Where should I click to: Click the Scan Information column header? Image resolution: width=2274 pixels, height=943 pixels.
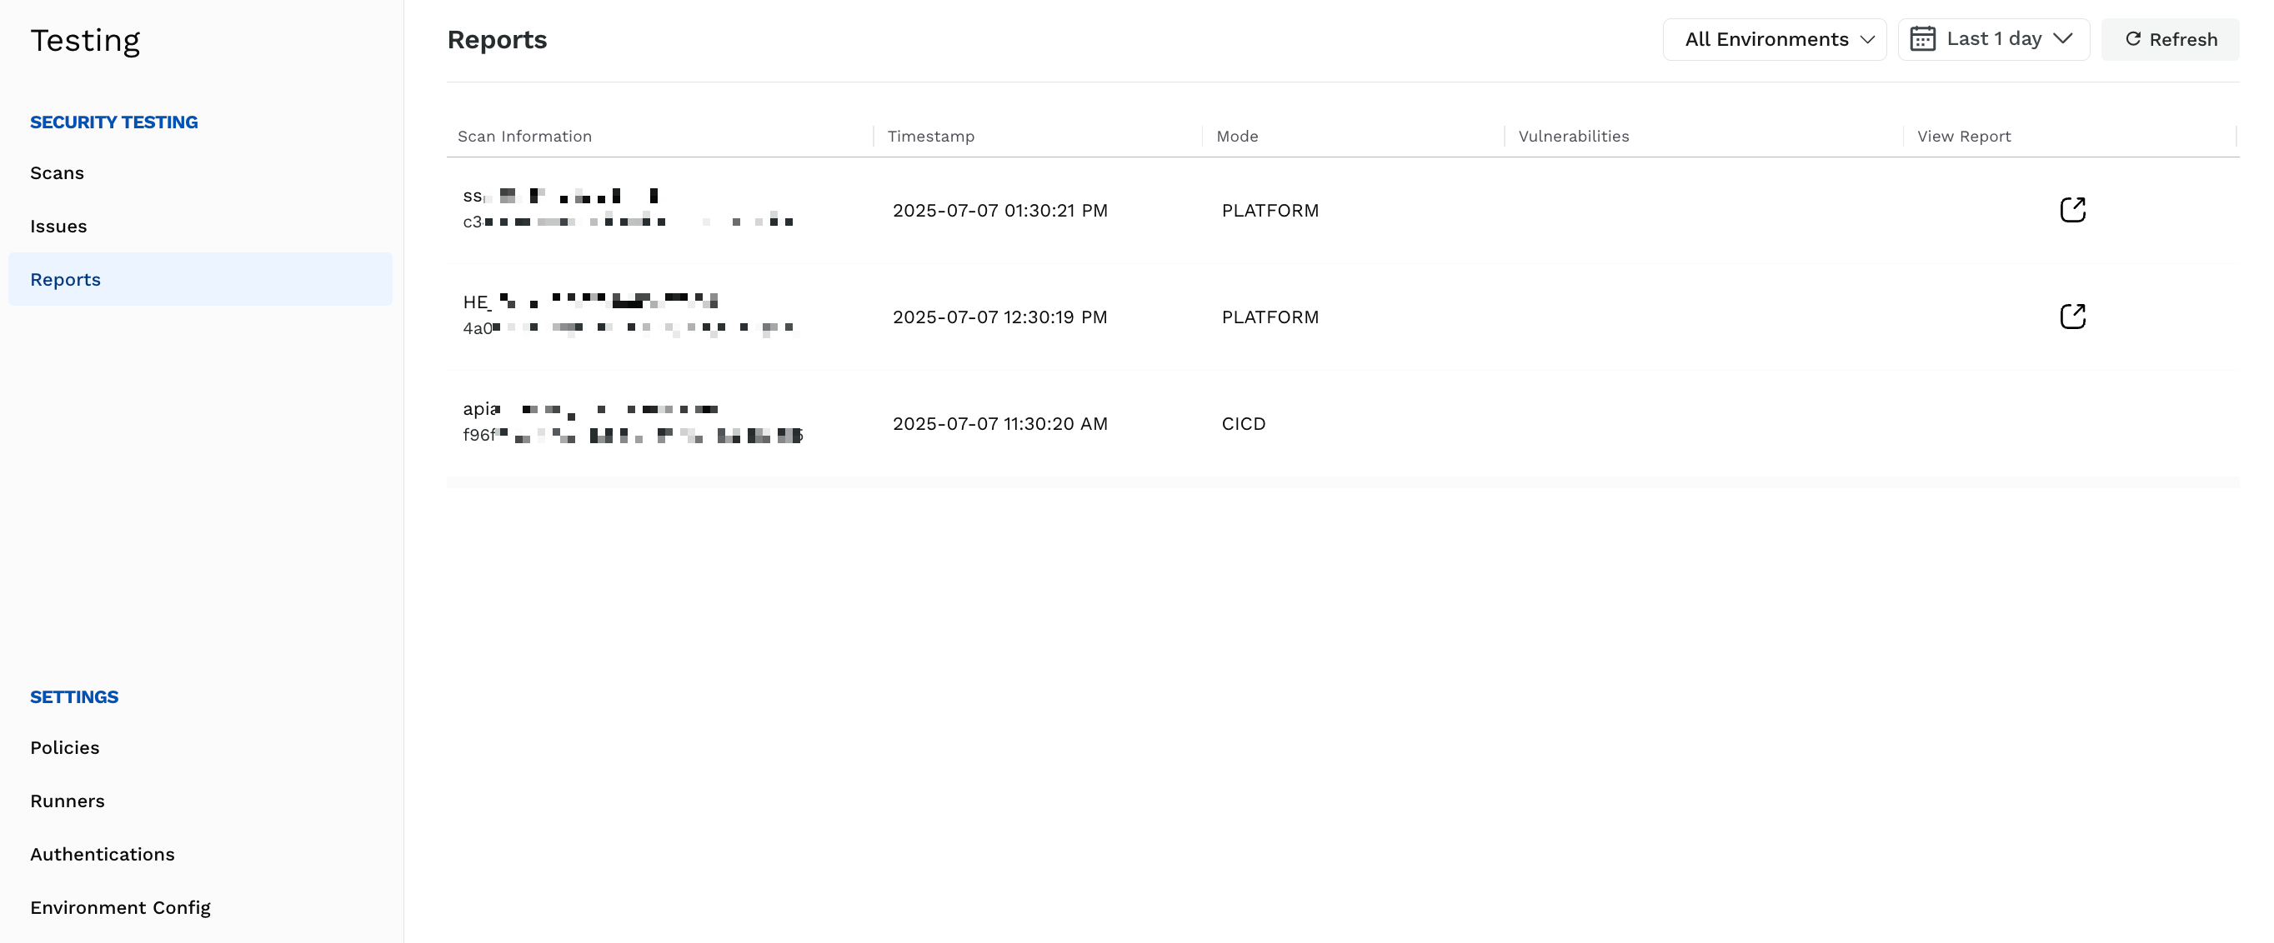tap(524, 136)
